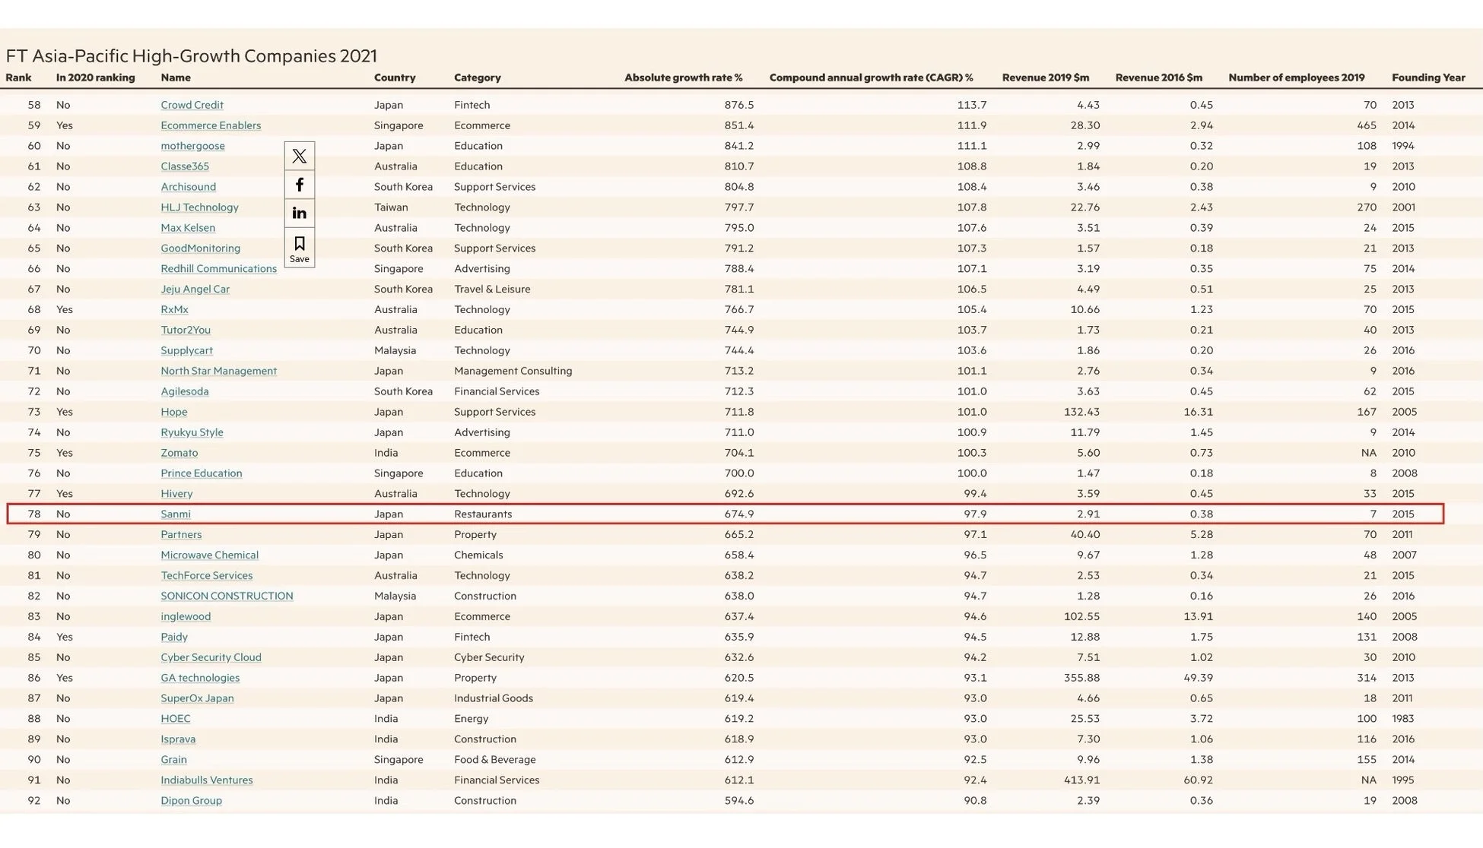The height and width of the screenshot is (848, 1483).
Task: Open the SONICON CONSTRUCTION company page
Action: 227,596
